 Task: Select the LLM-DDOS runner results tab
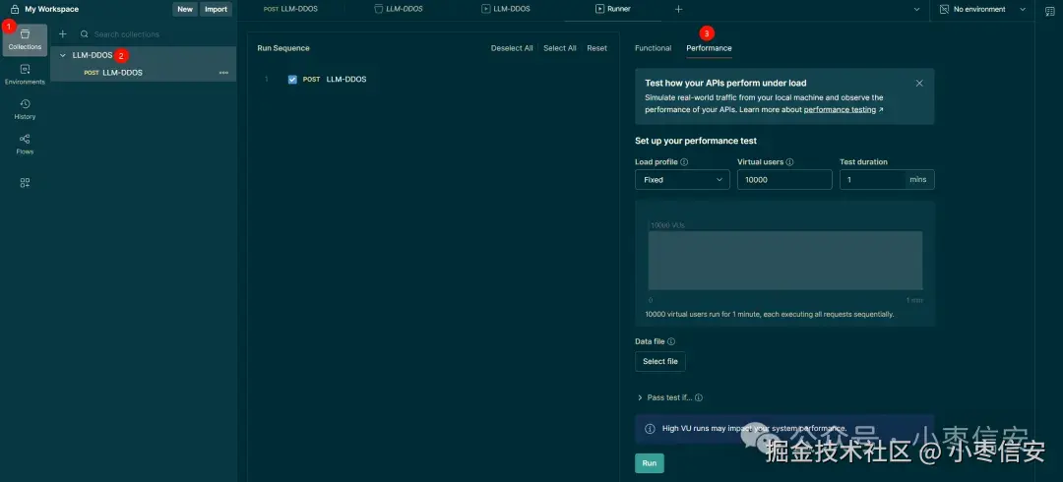tap(506, 10)
